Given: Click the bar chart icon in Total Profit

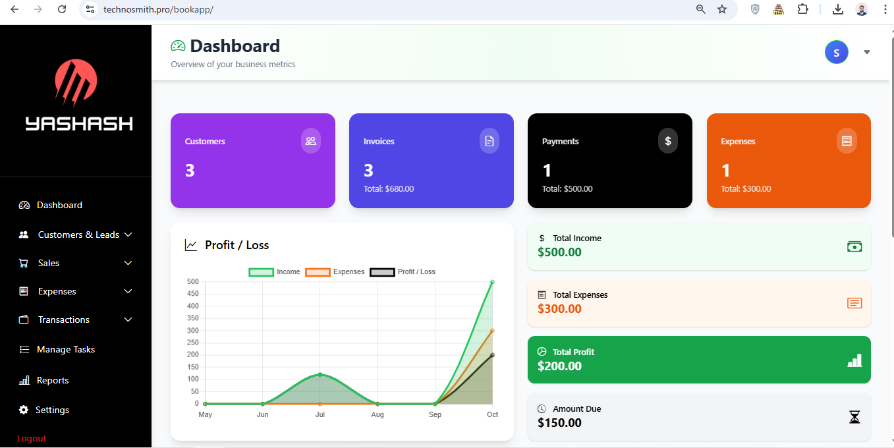Looking at the screenshot, I should [854, 360].
